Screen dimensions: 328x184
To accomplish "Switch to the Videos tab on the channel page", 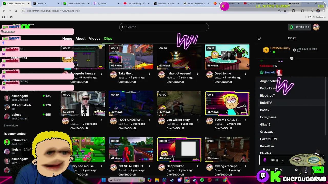I will (x=95, y=38).
